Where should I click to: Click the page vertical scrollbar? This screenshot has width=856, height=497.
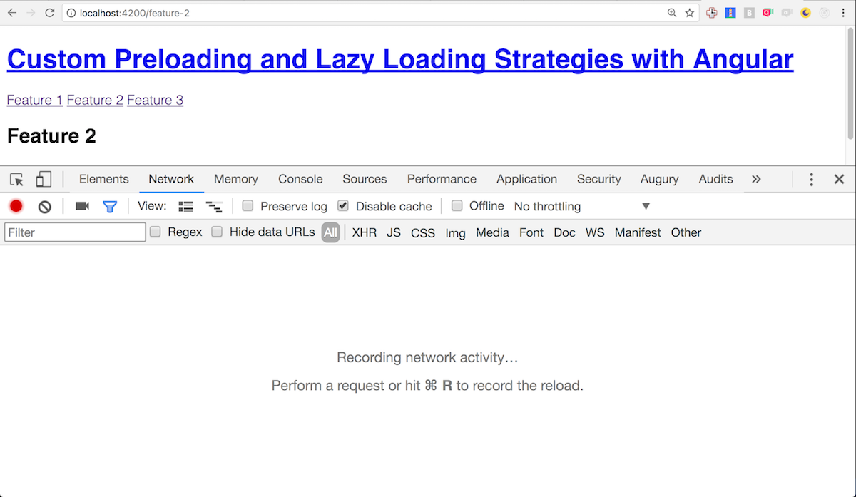(x=850, y=83)
